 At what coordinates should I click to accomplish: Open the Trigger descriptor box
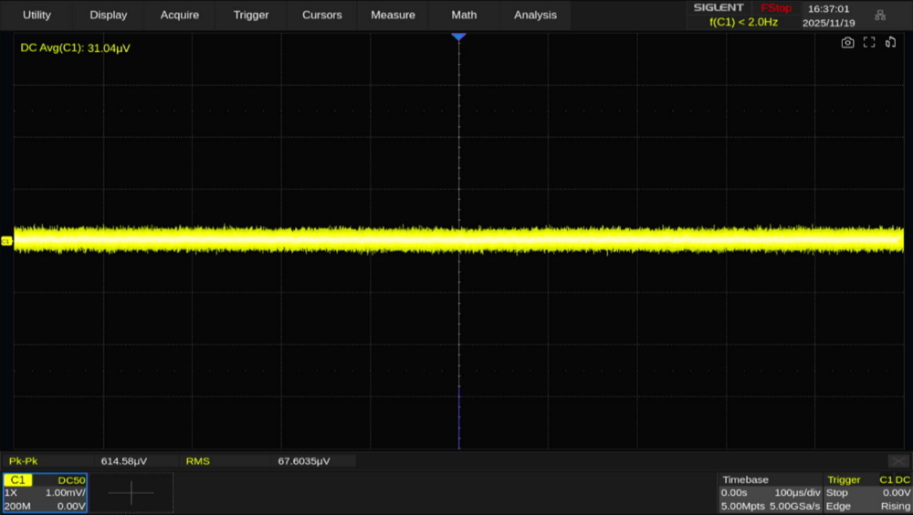pyautogui.click(x=867, y=493)
